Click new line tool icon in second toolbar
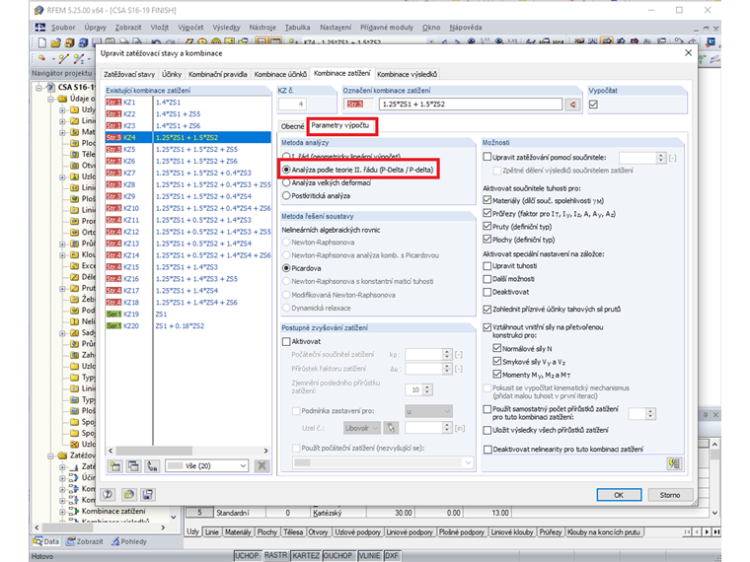The image size is (750, 562). tap(63, 59)
